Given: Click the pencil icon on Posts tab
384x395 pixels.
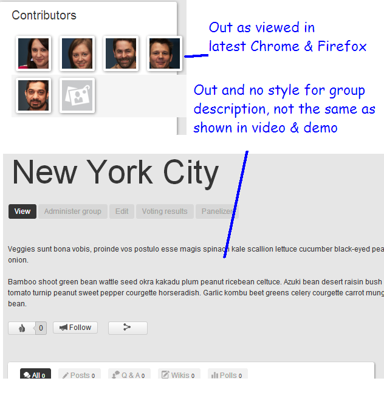Looking at the screenshot, I should point(66,376).
